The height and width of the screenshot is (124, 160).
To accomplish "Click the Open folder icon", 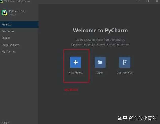I will pyautogui.click(x=100, y=62).
